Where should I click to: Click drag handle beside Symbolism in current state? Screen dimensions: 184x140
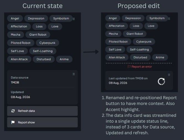tap(74, 19)
